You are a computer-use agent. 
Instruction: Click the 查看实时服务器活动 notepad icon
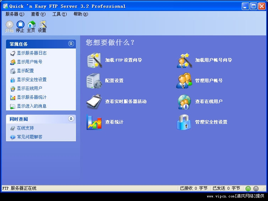coord(94,102)
